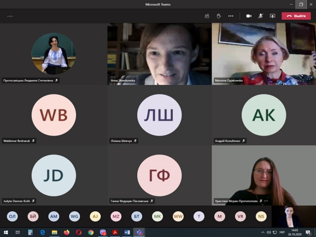The image size is (316, 237).
Task: Click meeting duration timer
Action: click(10, 16)
